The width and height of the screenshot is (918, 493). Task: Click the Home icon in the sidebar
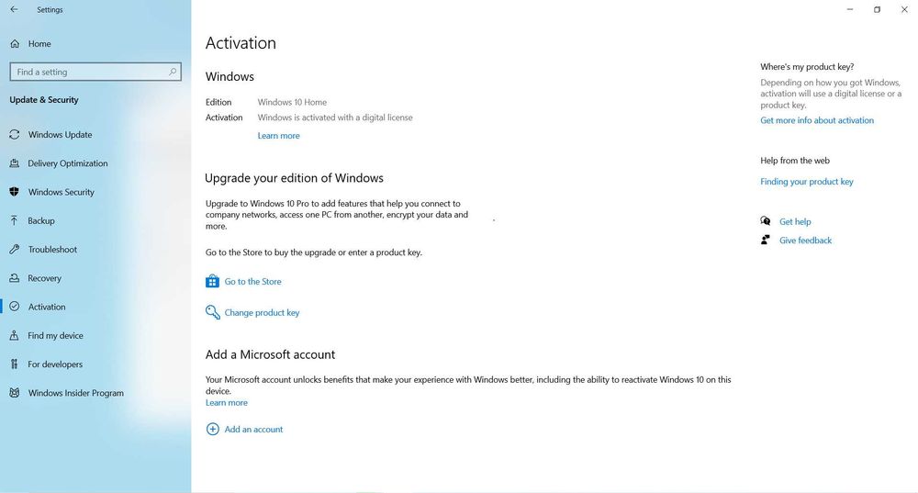click(x=15, y=44)
